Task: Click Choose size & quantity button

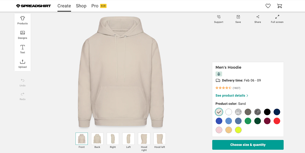Action: click(248, 145)
